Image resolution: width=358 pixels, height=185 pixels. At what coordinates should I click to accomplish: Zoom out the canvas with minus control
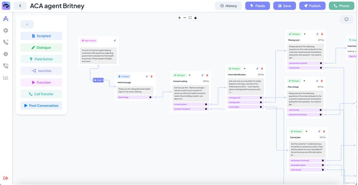coord(185,18)
